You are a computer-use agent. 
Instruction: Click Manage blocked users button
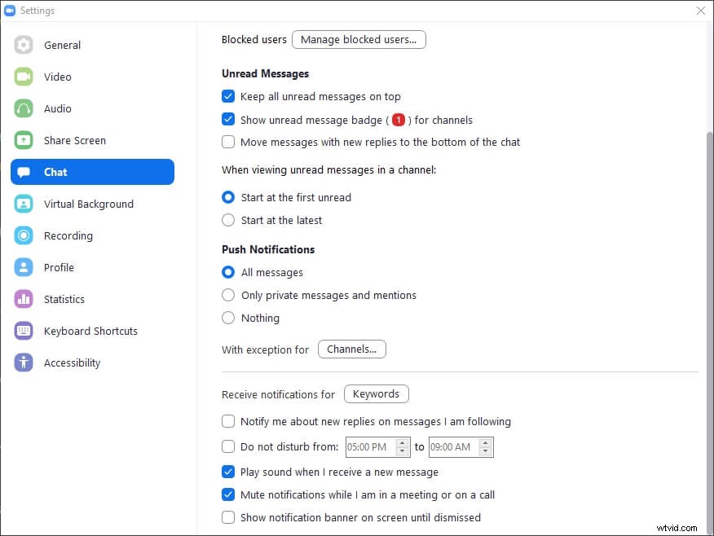[x=359, y=39]
